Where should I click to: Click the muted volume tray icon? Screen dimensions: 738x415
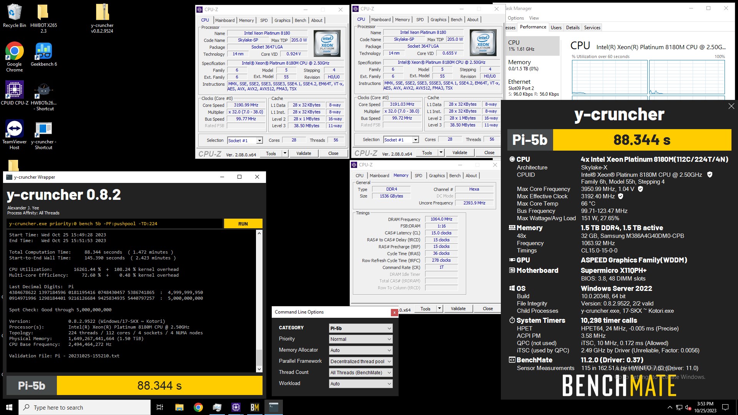pyautogui.click(x=688, y=407)
